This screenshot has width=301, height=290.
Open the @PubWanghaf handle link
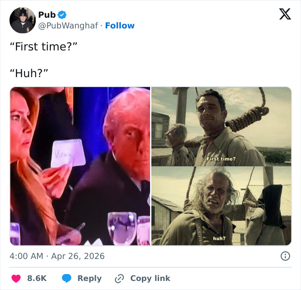[68, 26]
